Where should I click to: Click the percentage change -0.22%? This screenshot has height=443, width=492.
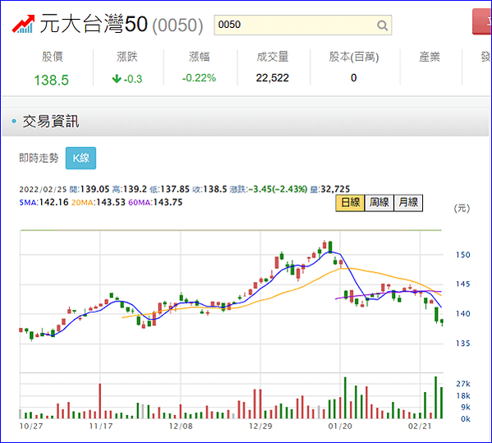click(199, 78)
